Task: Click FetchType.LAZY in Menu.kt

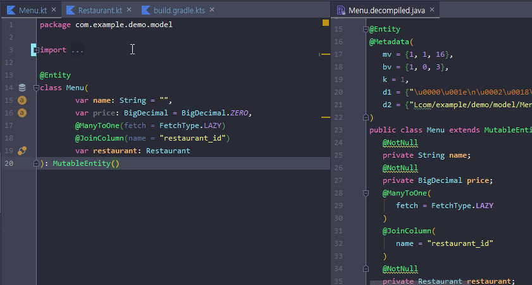Action: tap(190, 125)
